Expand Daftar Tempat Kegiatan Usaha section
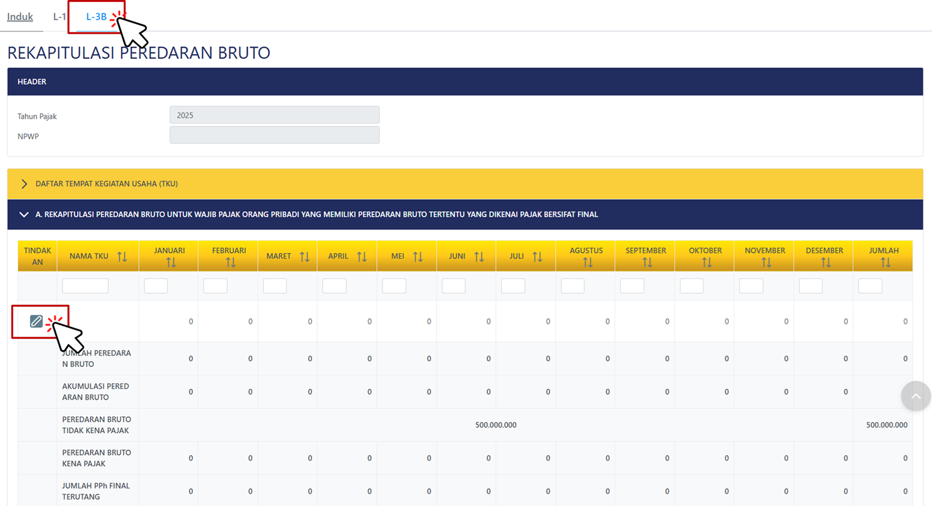This screenshot has height=506, width=932. pyautogui.click(x=24, y=184)
